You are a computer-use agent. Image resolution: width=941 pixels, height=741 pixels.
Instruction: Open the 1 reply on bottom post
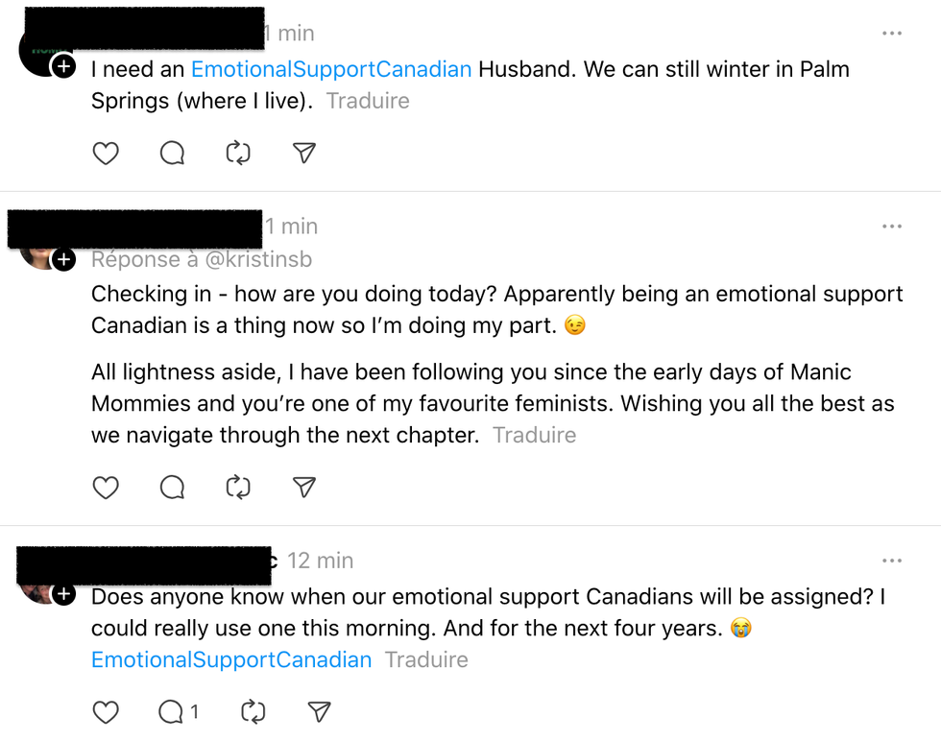(x=179, y=712)
